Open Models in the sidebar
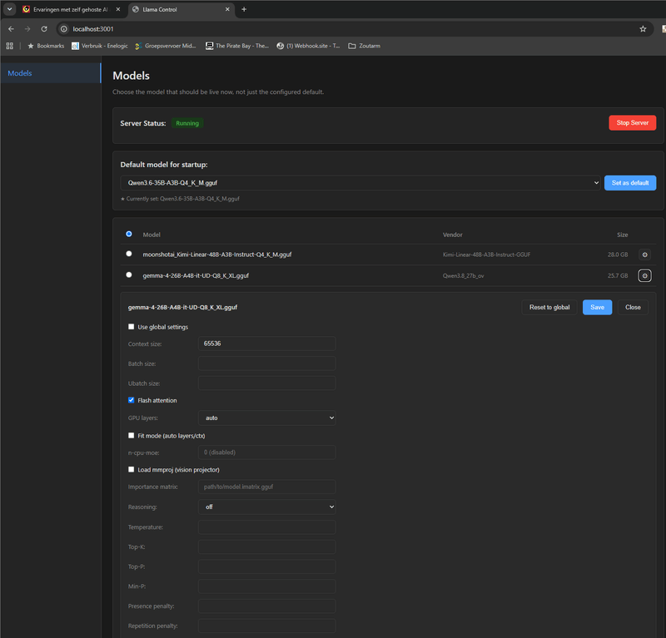The height and width of the screenshot is (638, 666). pyautogui.click(x=51, y=73)
